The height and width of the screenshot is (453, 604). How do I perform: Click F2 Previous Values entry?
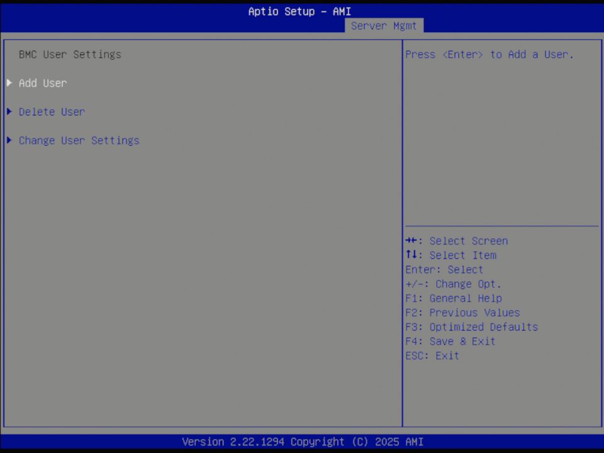(x=462, y=313)
